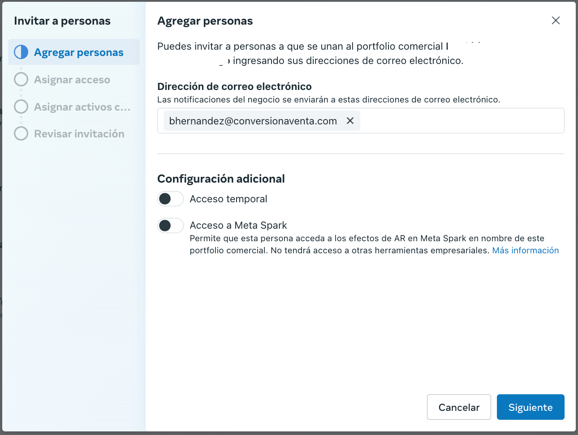Click the Asignar acceso step circle
The height and width of the screenshot is (435, 578).
point(21,80)
